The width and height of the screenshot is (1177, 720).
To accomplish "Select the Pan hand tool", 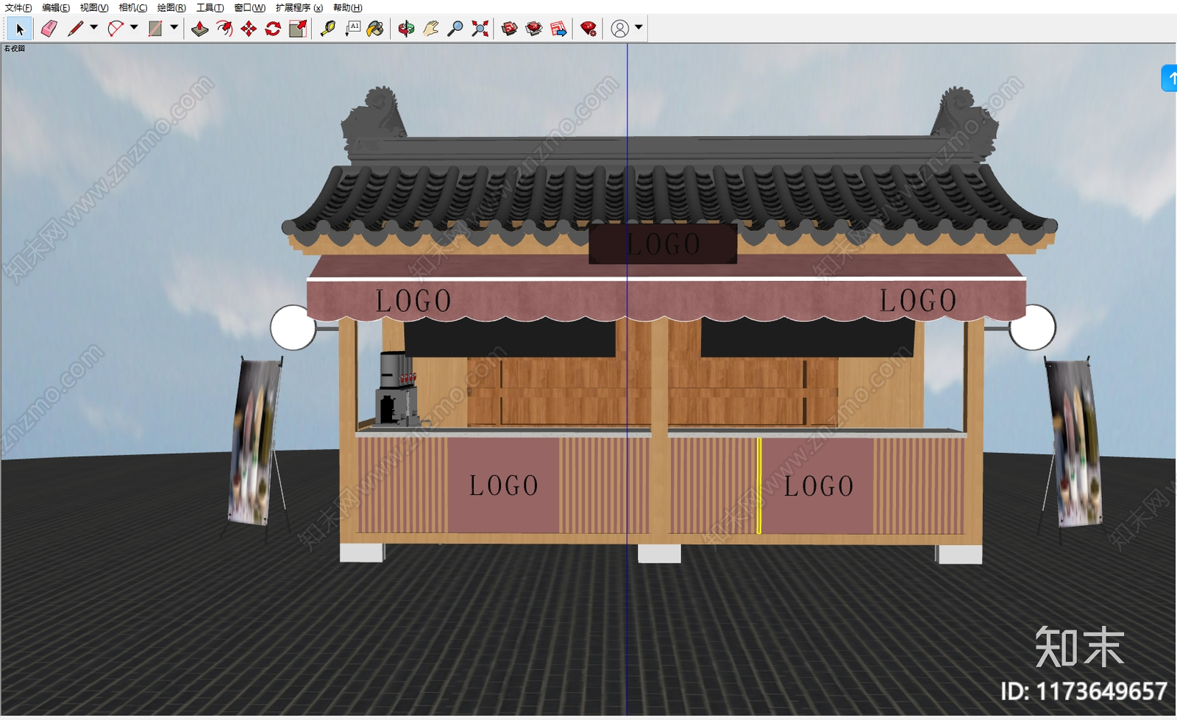I will point(431,29).
